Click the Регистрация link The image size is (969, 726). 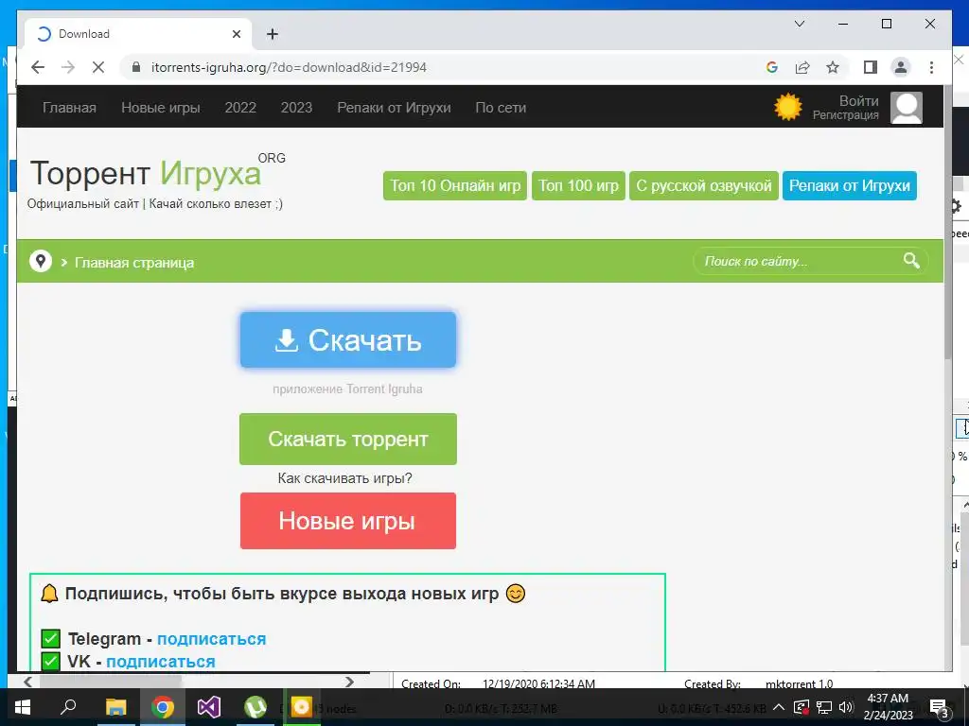(x=845, y=115)
